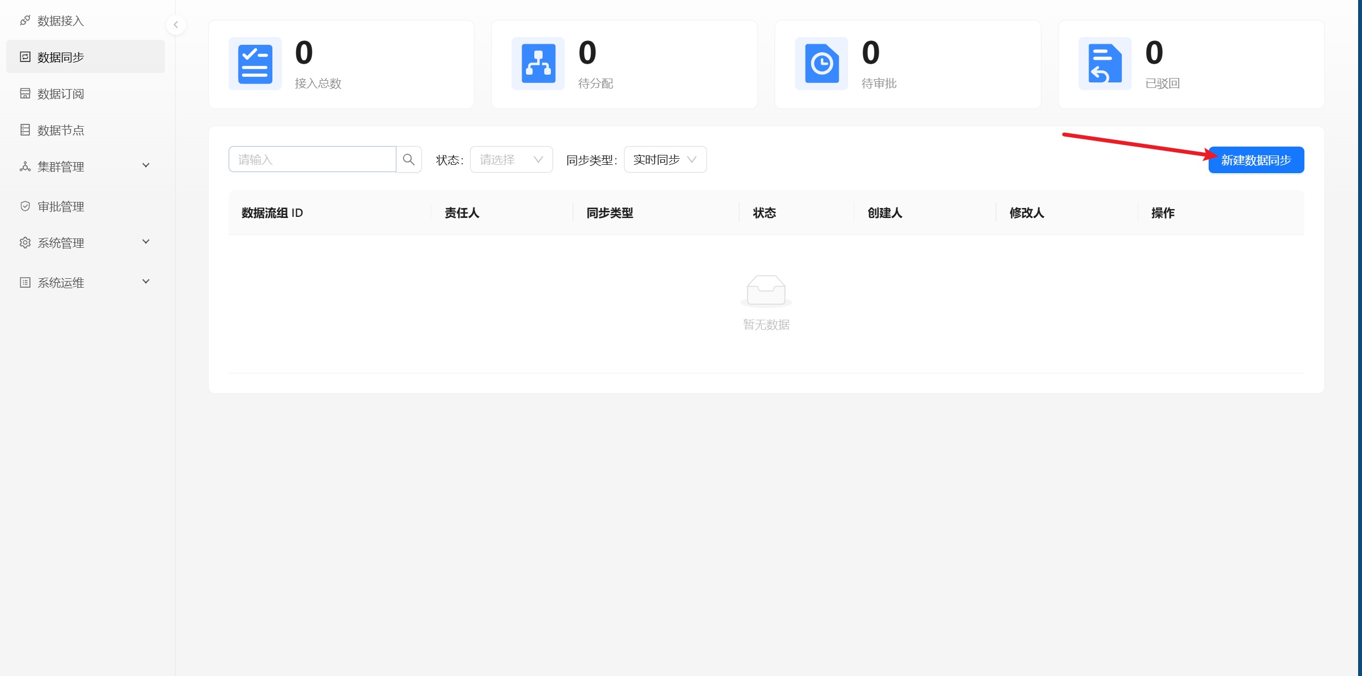Screen dimensions: 1362x676
Task: Click the 数据流组 ID column header
Action: pos(272,213)
